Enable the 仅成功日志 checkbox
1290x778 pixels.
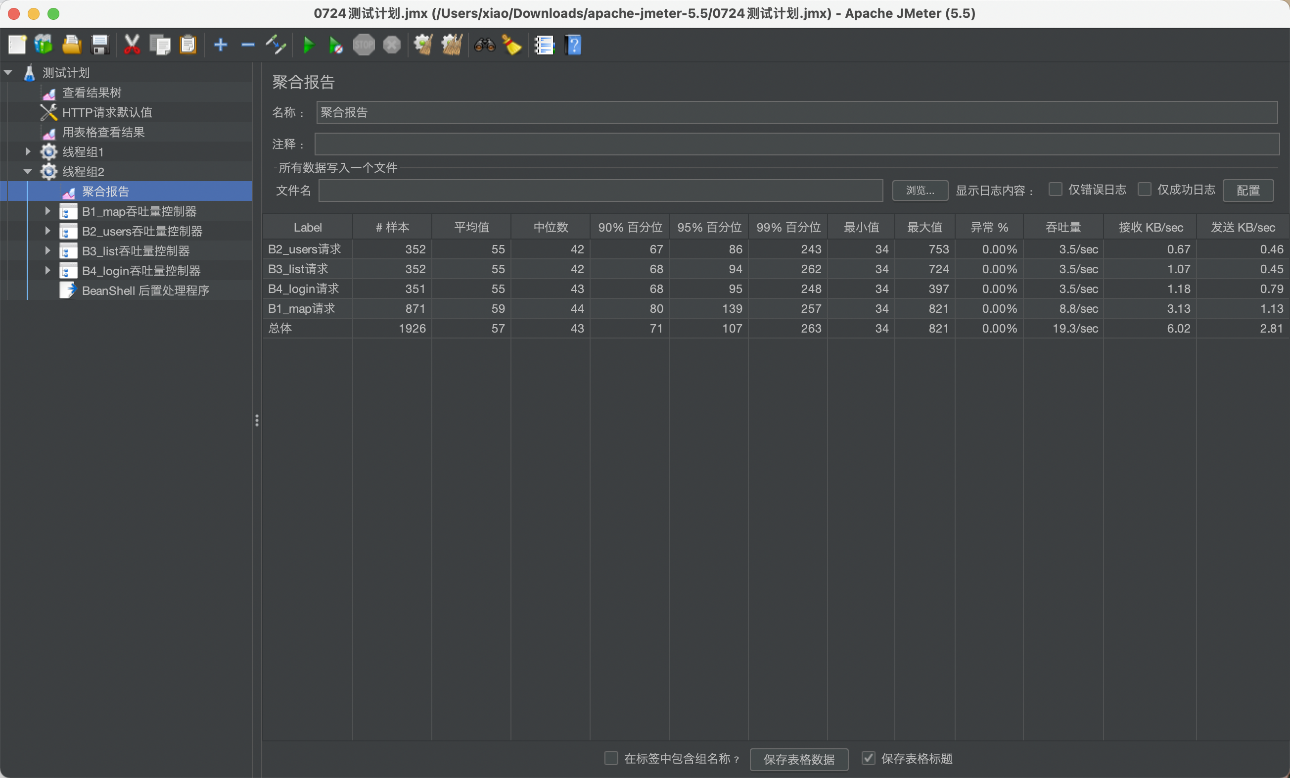point(1145,190)
